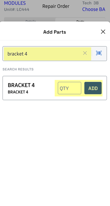This screenshot has width=110, height=206.
Task: Focus the parts search field
Action: 43,54
